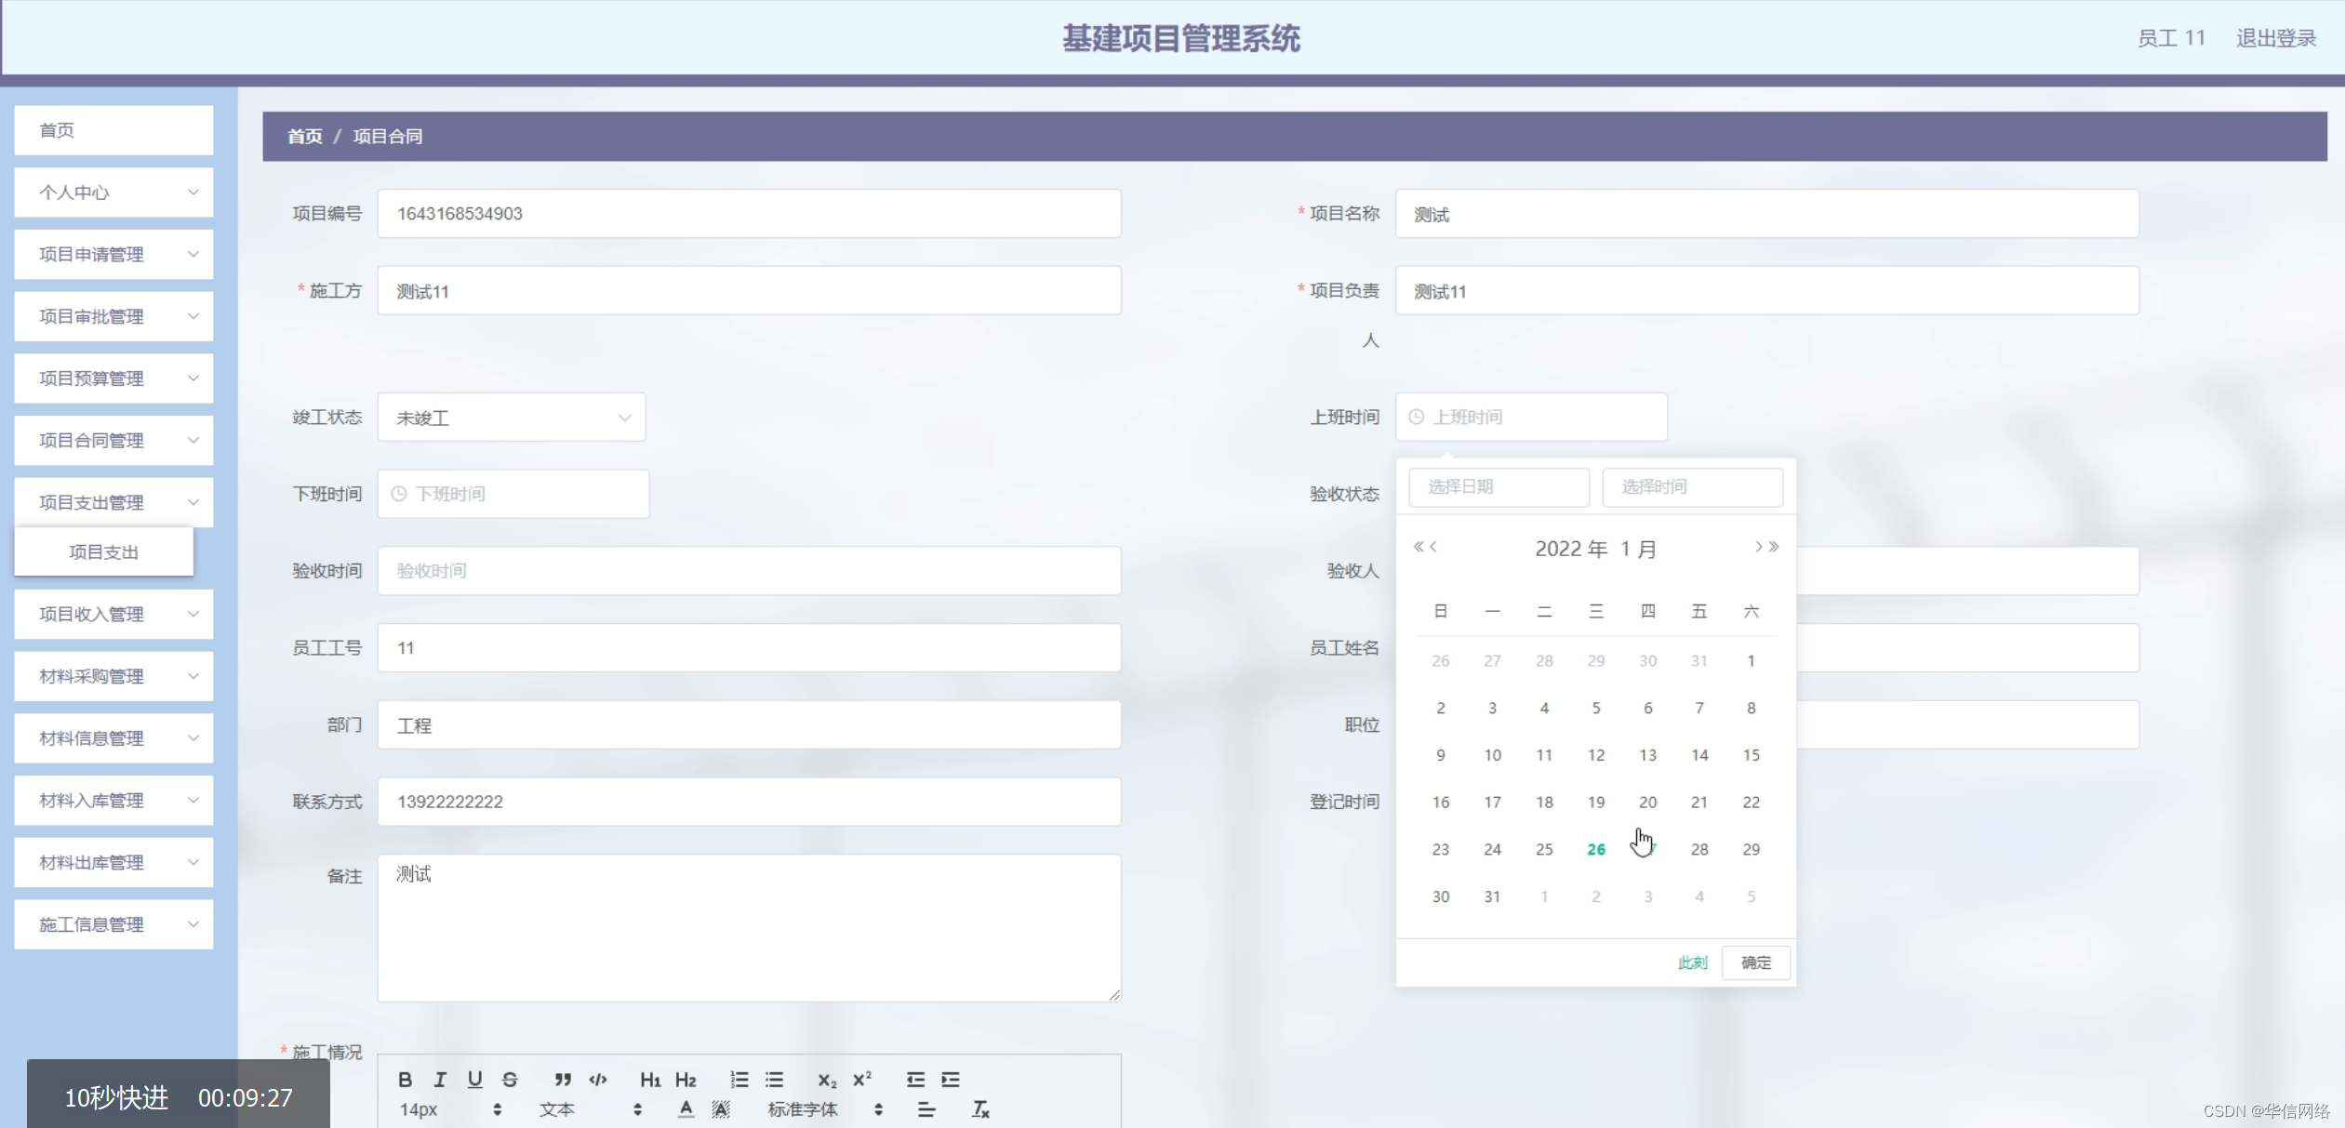Apply H1 heading in the rich text editor
Image resolution: width=2345 pixels, height=1128 pixels.
click(x=650, y=1079)
